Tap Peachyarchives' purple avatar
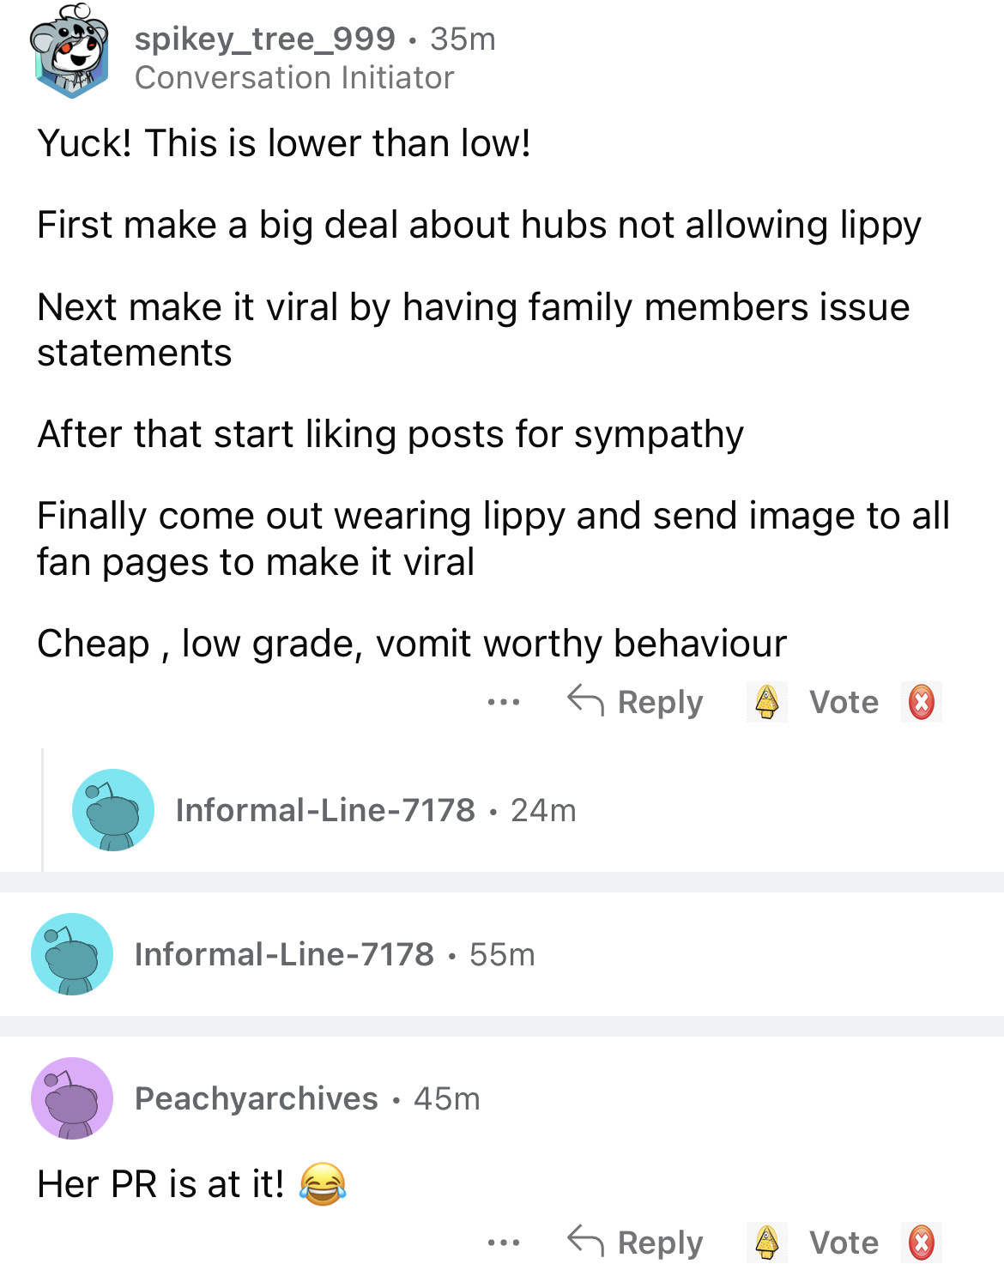The height and width of the screenshot is (1264, 1004). 72,1098
